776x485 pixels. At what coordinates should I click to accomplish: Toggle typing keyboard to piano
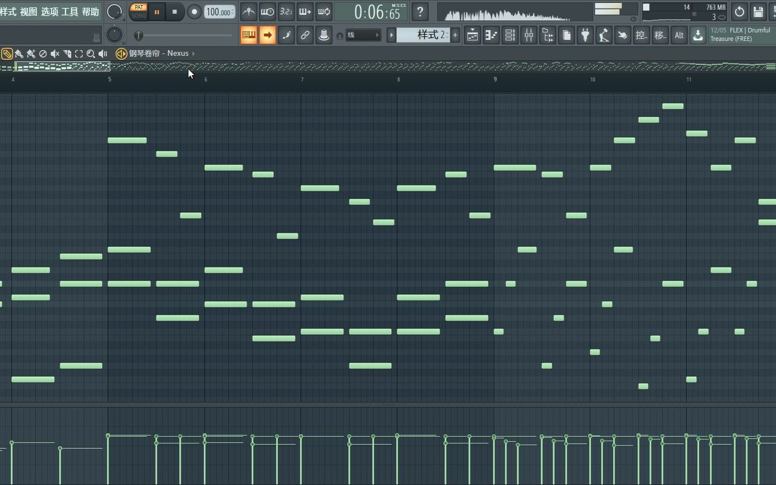[249, 35]
